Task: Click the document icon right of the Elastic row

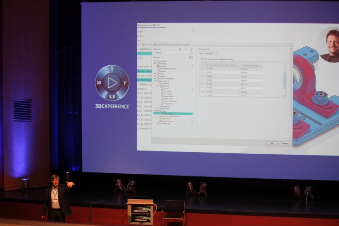Action: [192, 89]
